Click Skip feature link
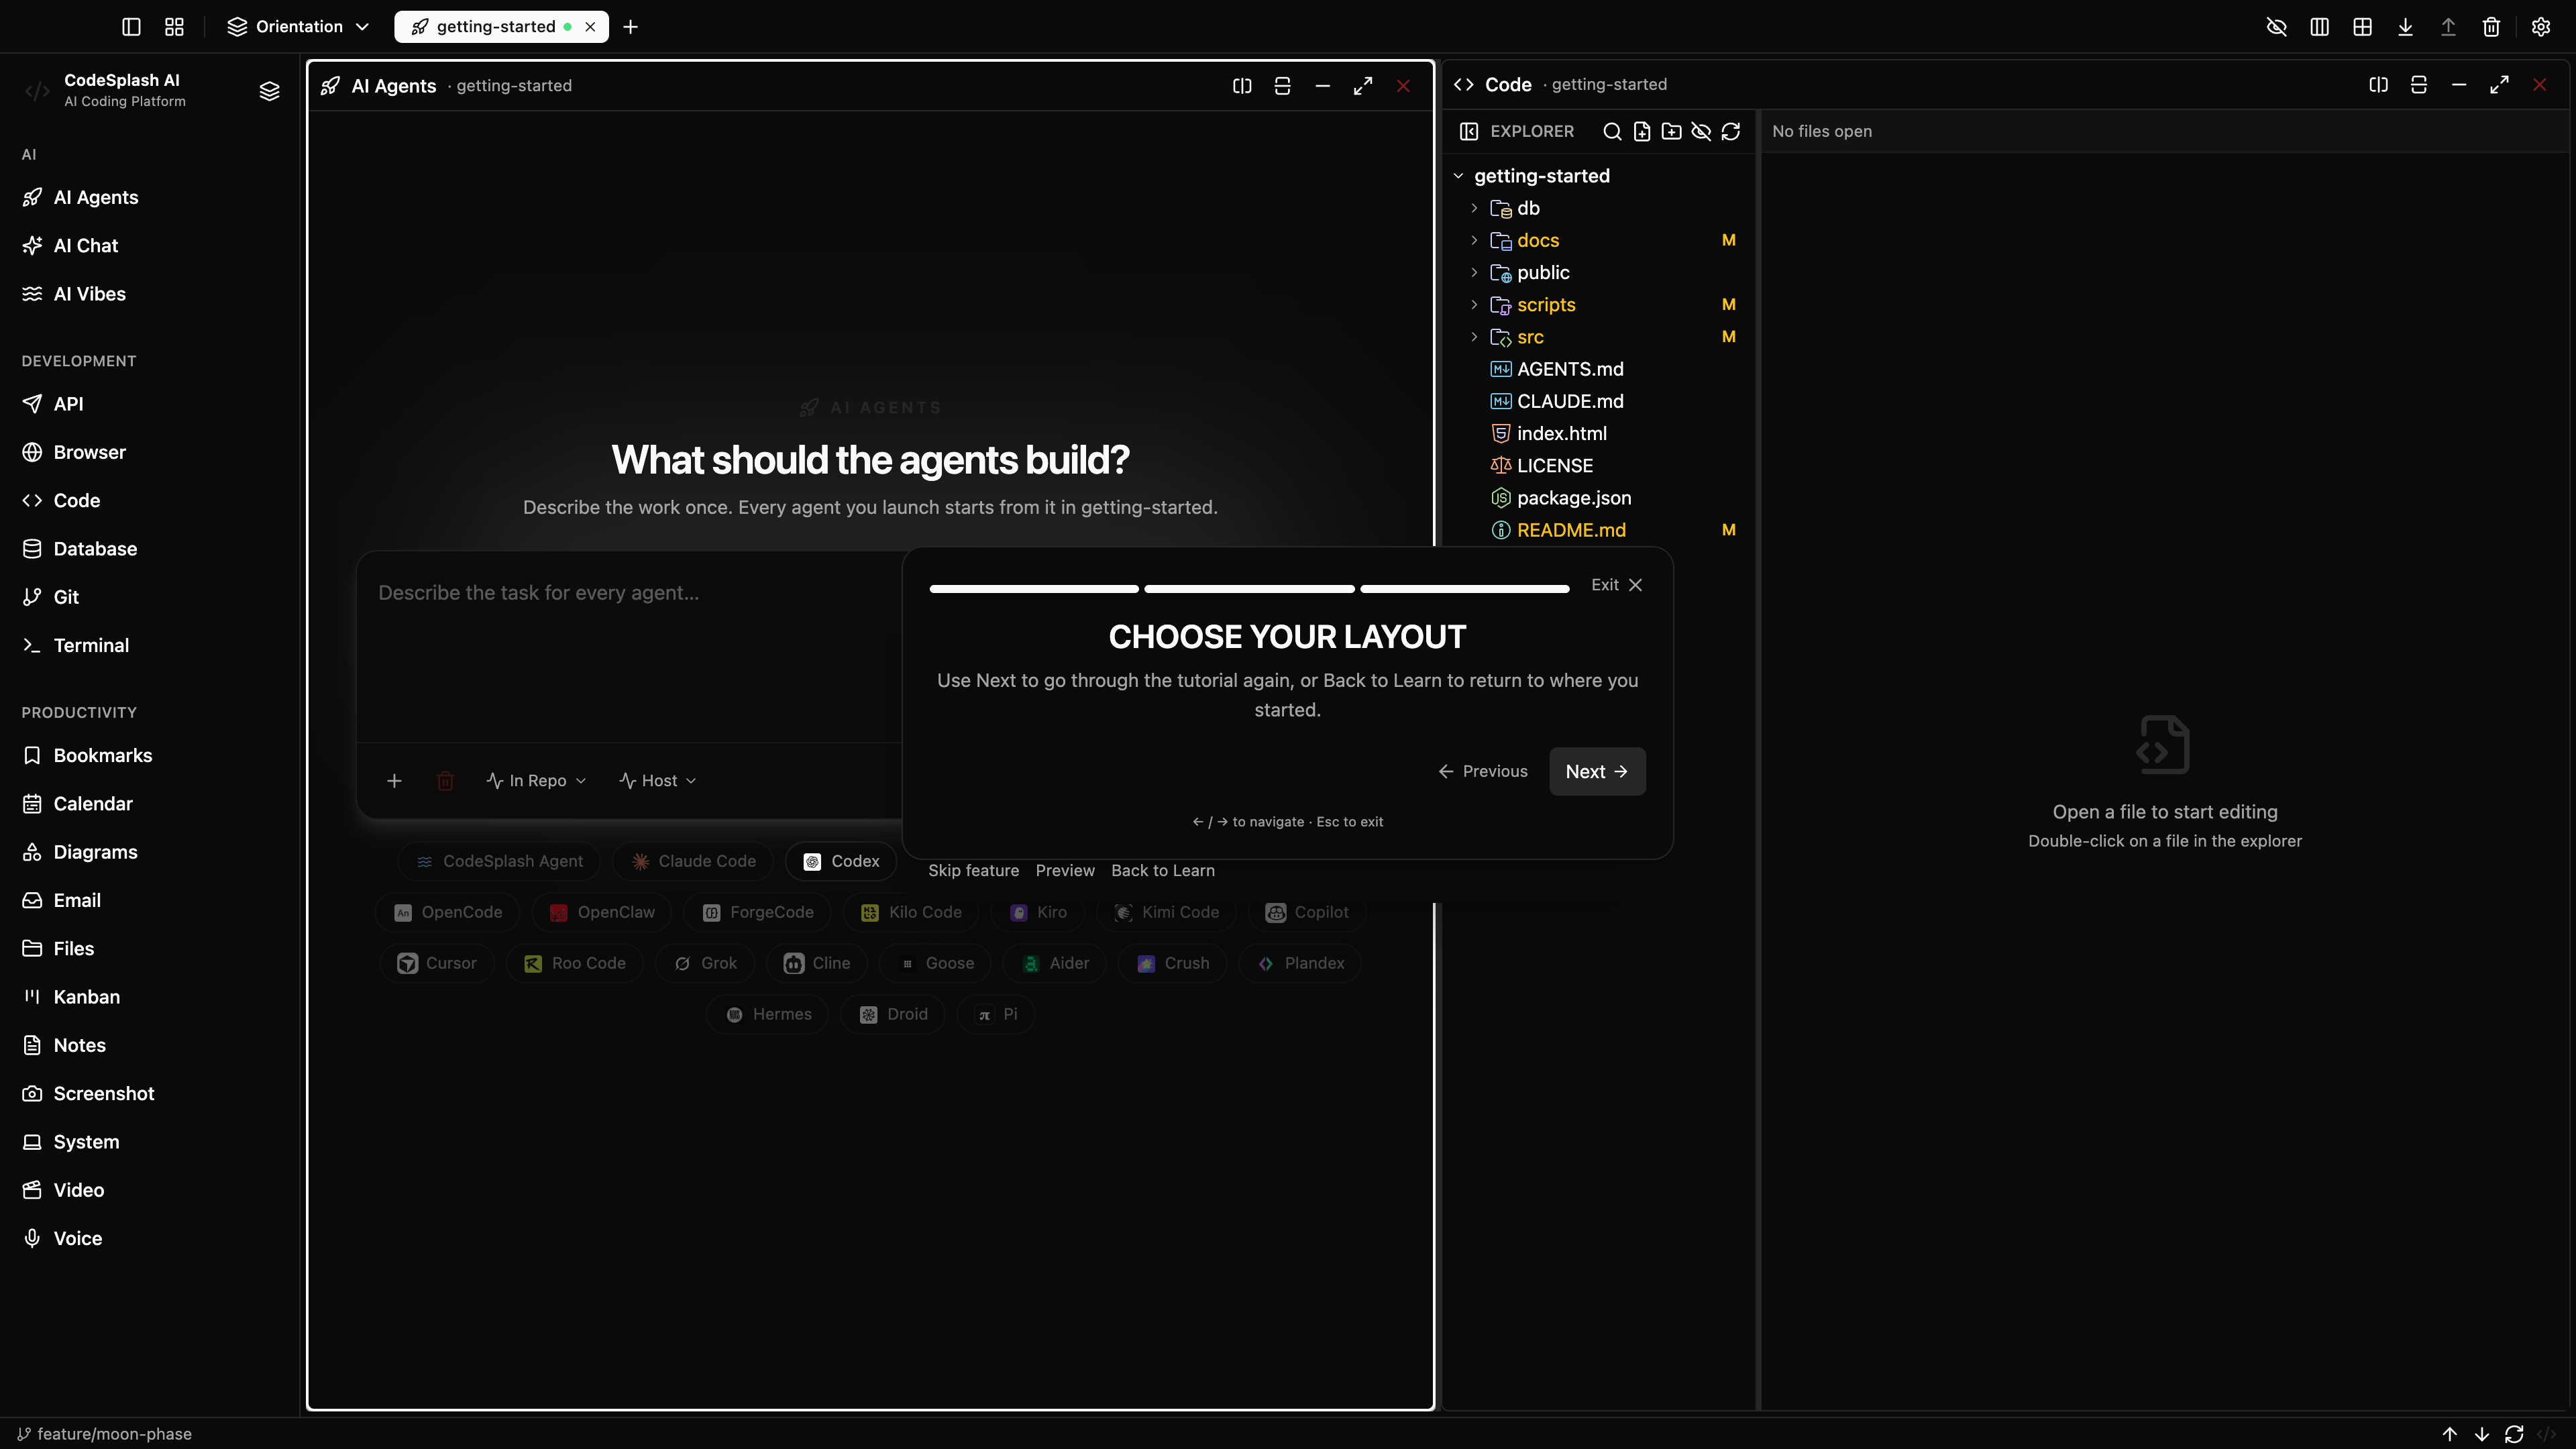The width and height of the screenshot is (2576, 1449). pyautogui.click(x=973, y=871)
